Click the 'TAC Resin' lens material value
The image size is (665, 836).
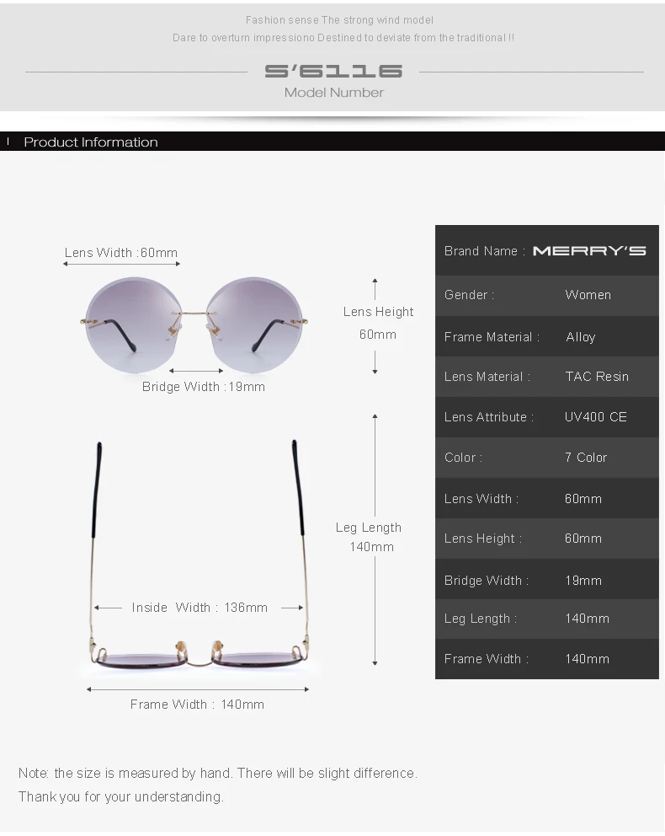point(597,377)
